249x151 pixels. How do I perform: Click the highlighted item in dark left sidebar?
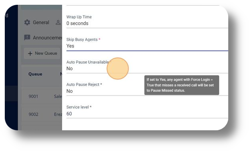(x=12, y=93)
